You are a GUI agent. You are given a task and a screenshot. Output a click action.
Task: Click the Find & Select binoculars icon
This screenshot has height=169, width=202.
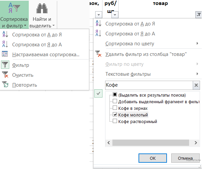42,8
